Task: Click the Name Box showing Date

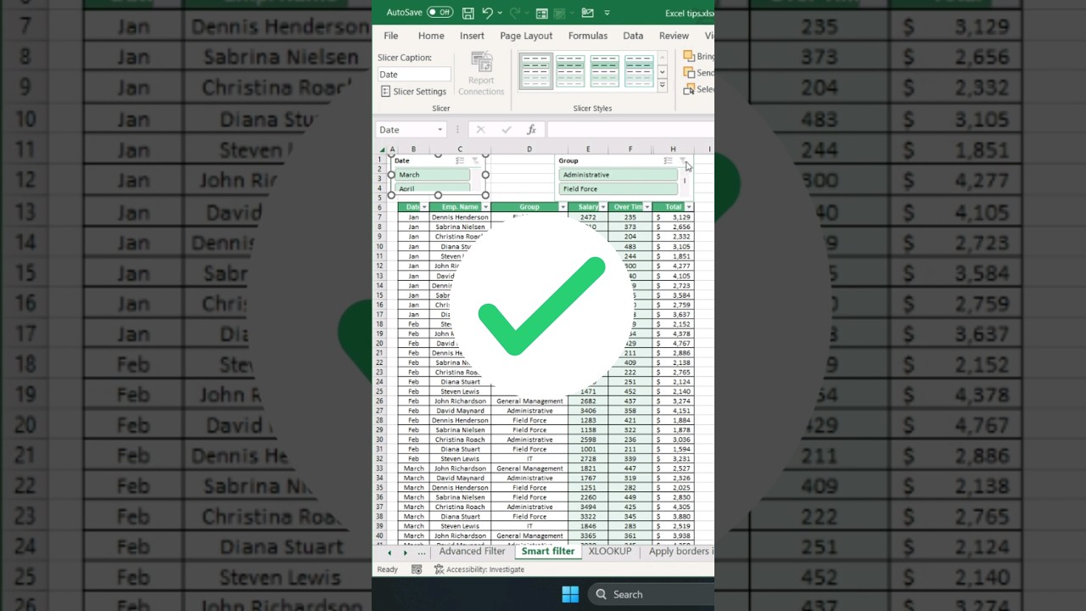Action: [406, 130]
